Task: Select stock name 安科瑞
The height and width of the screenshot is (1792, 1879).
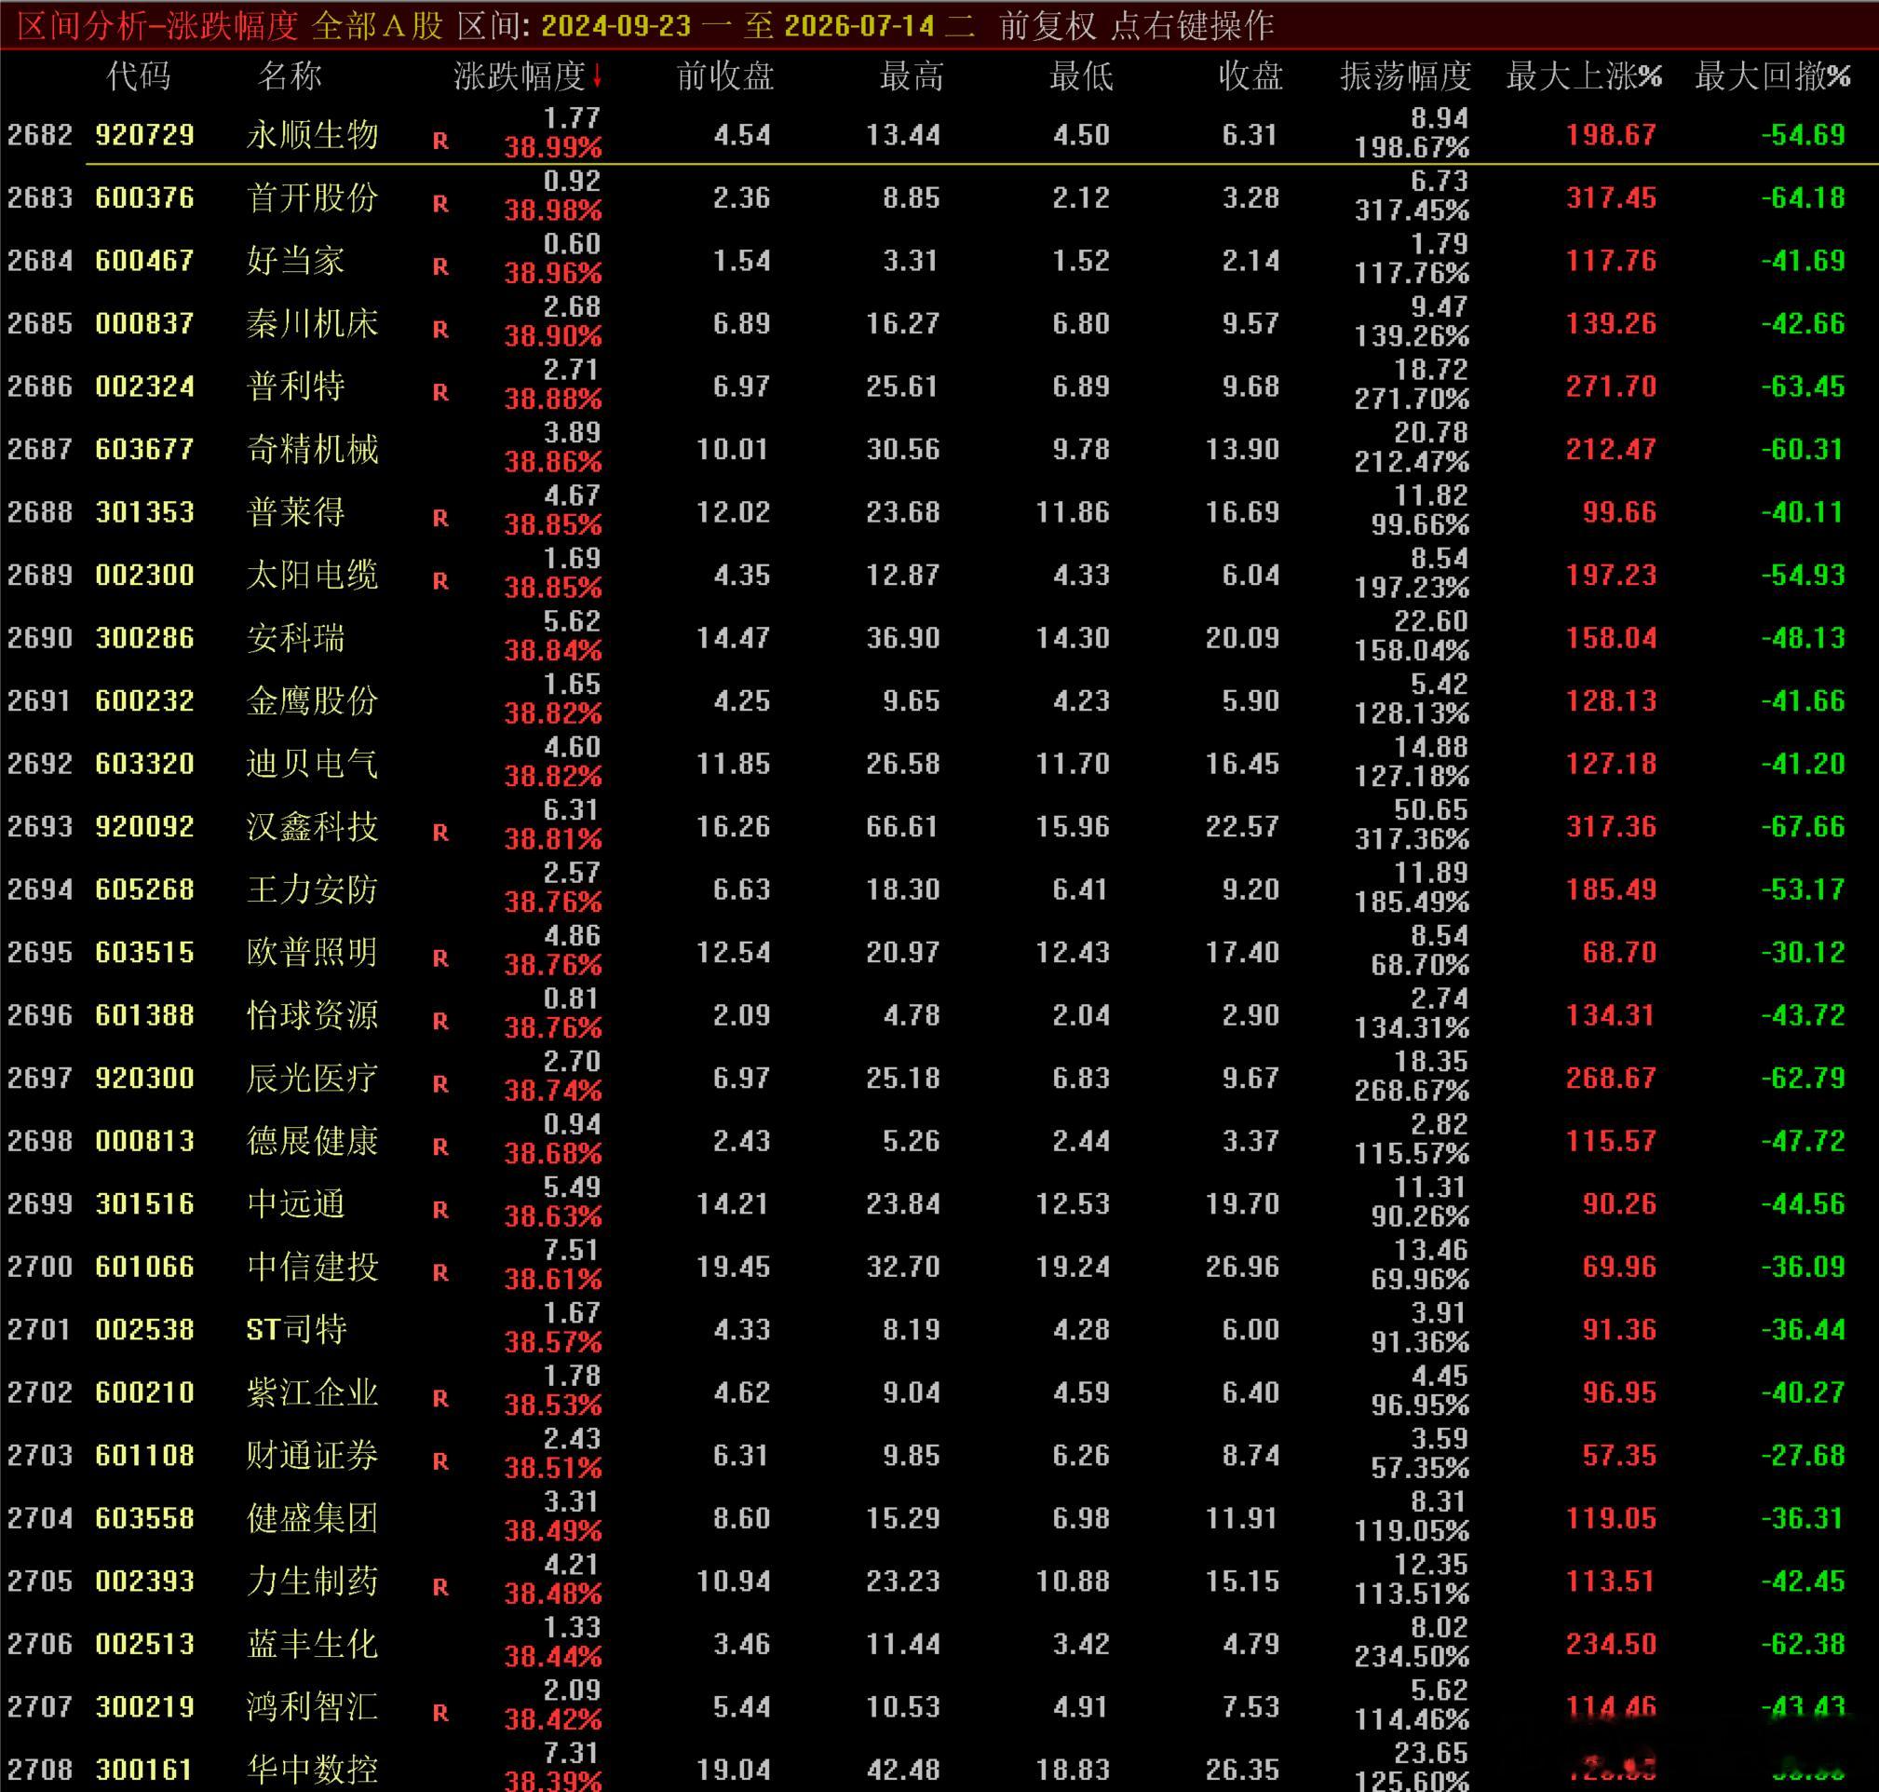Action: (x=296, y=638)
